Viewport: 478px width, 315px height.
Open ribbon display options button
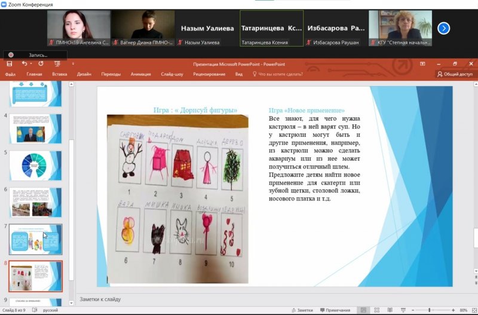(422, 63)
